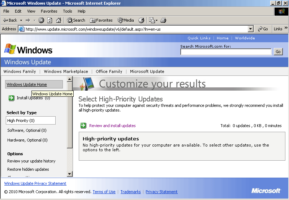Click the Home house icon
289x200 pixels.
[59, 20]
